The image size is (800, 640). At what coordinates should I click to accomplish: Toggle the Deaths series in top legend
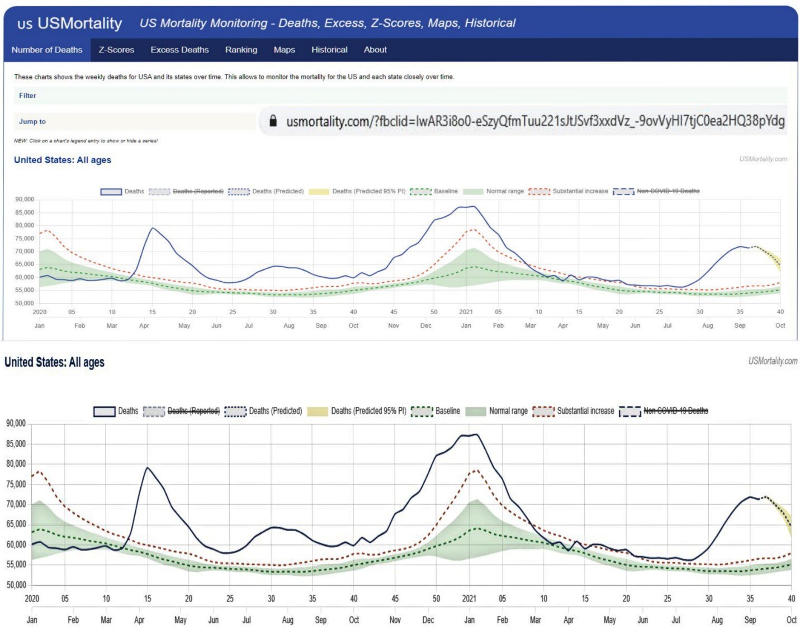(x=122, y=191)
